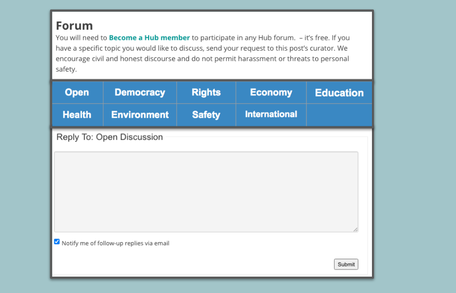Select the Open forum tab
Screen dimensions: 456x293
pos(77,93)
